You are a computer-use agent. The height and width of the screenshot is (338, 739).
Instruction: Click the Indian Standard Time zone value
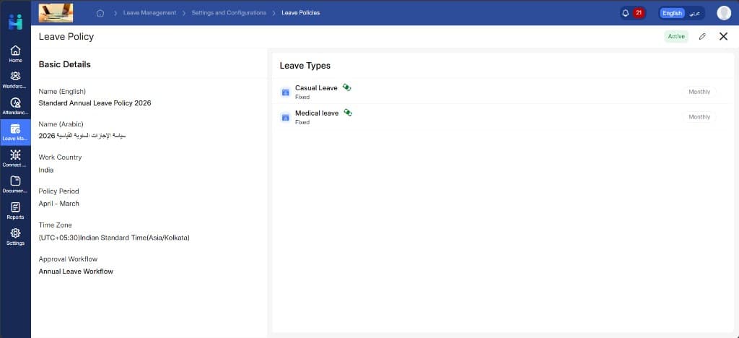point(114,238)
